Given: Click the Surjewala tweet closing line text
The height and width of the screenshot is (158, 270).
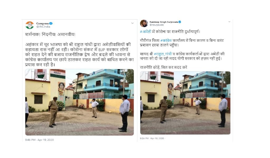Looking at the screenshot, I should coord(163,67).
